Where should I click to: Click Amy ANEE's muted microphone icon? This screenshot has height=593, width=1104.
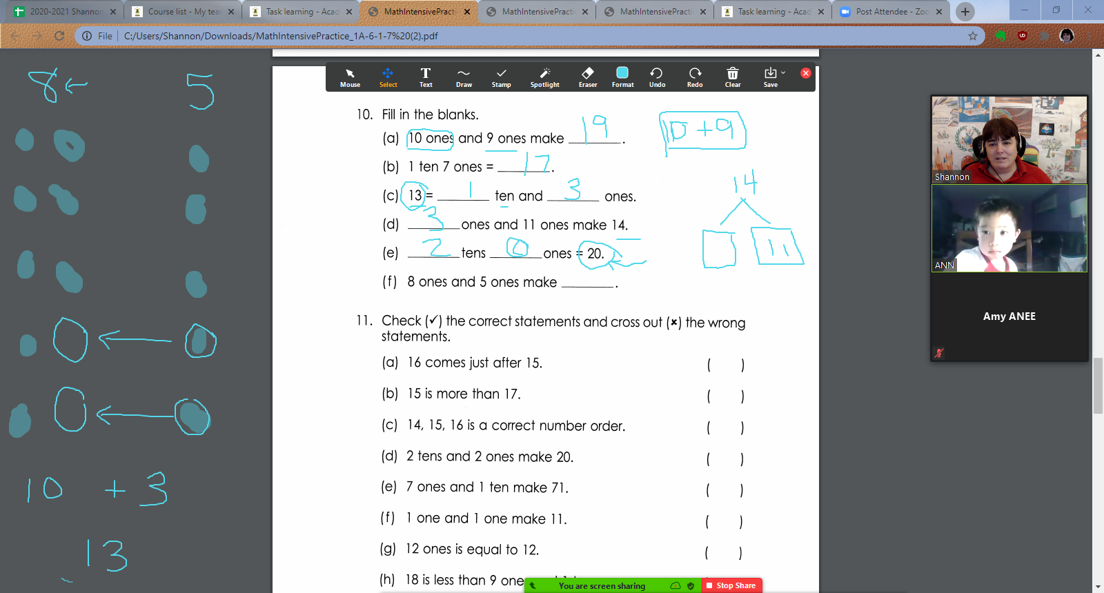(x=939, y=353)
